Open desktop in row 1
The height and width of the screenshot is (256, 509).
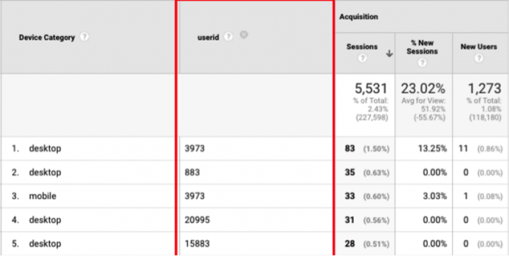[45, 149]
